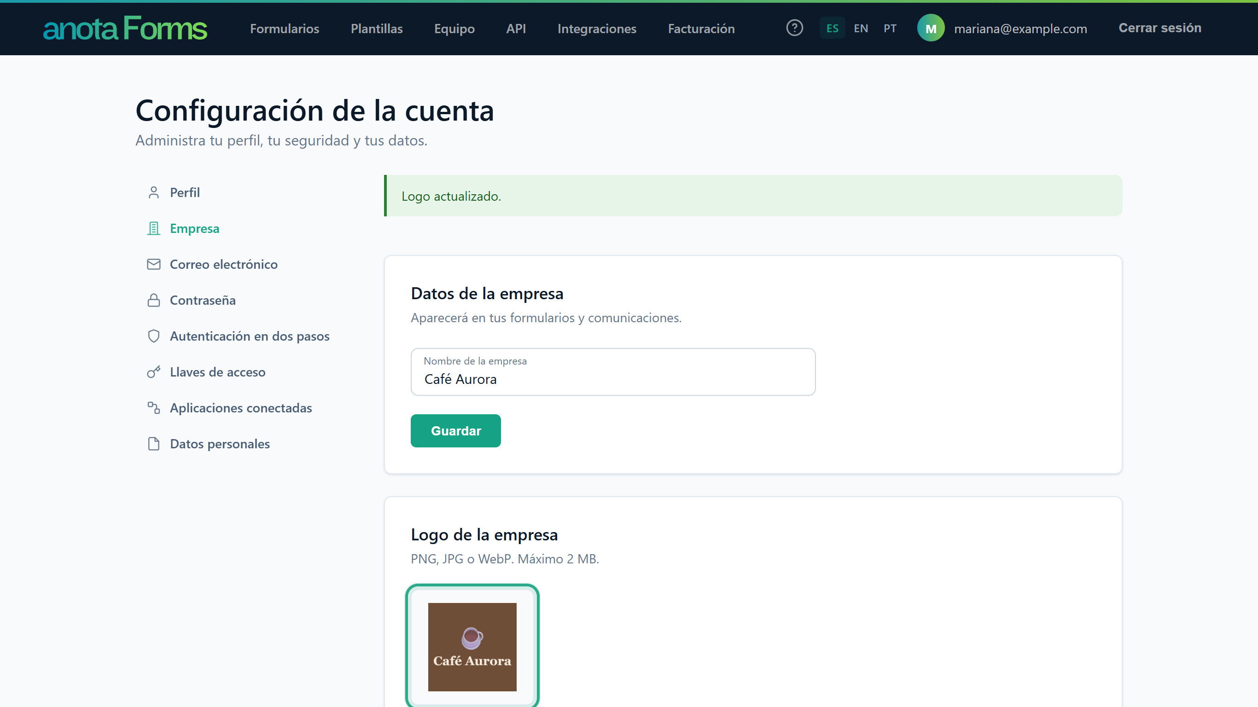Focus the Nombre de la empresa field

coord(613,372)
